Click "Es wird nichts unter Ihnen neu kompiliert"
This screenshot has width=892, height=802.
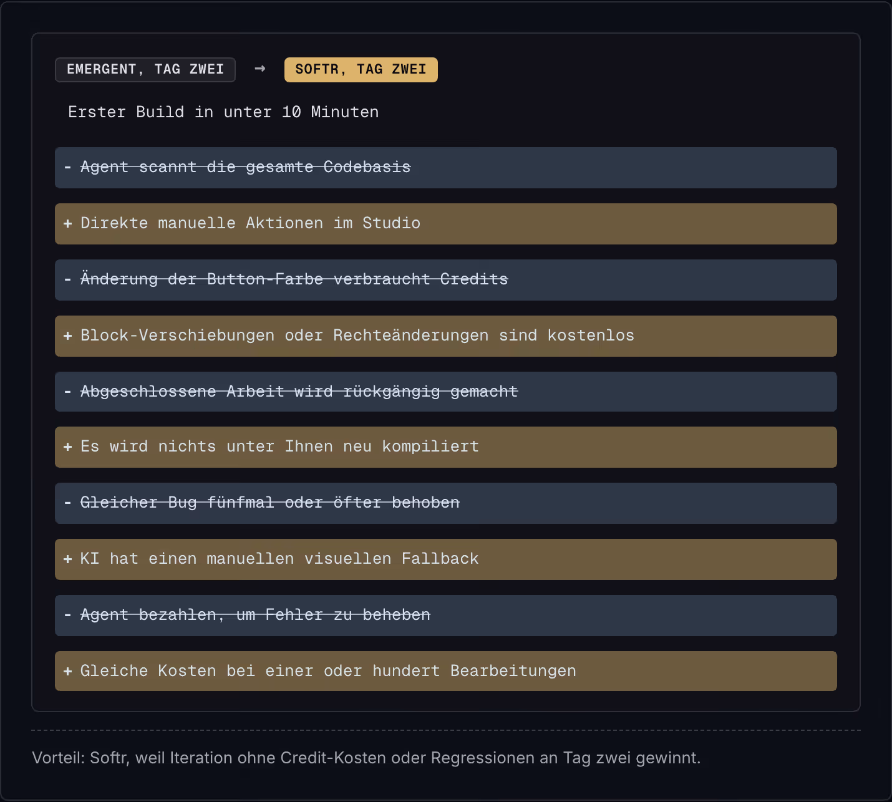[446, 447]
